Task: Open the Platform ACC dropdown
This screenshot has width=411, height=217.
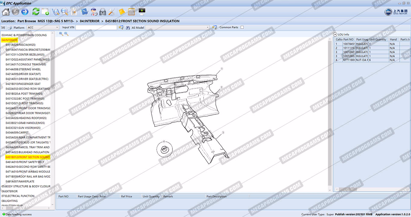Action: 43,27
